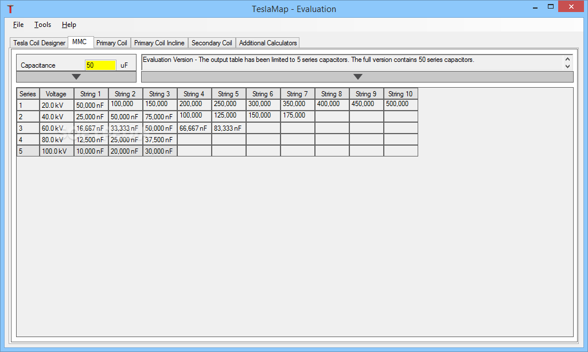The height and width of the screenshot is (352, 588).
Task: Click the Series column header
Action: 28,93
